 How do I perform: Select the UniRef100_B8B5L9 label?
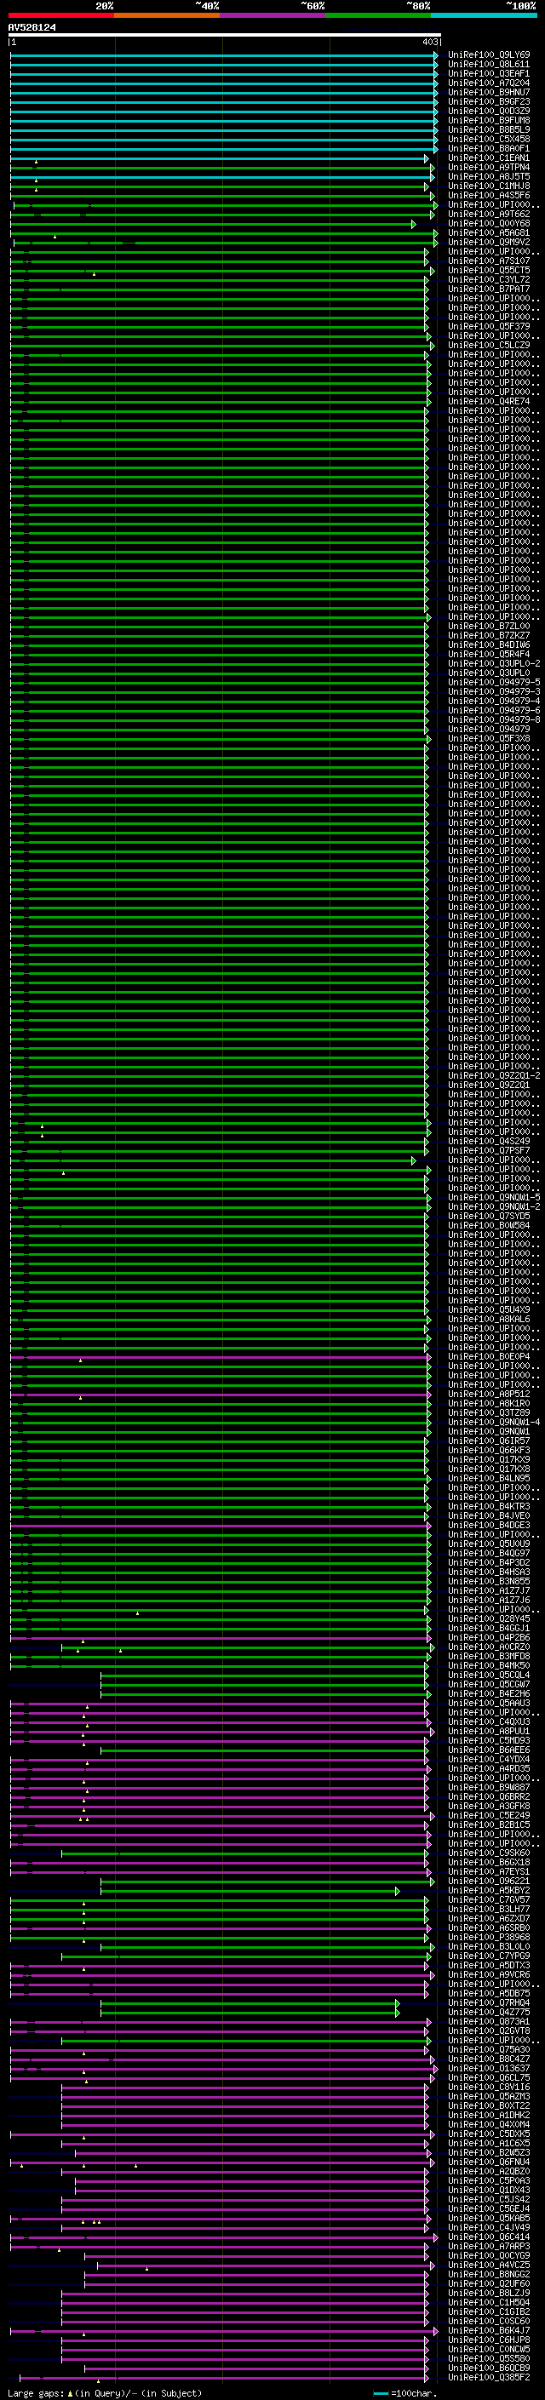(x=488, y=129)
